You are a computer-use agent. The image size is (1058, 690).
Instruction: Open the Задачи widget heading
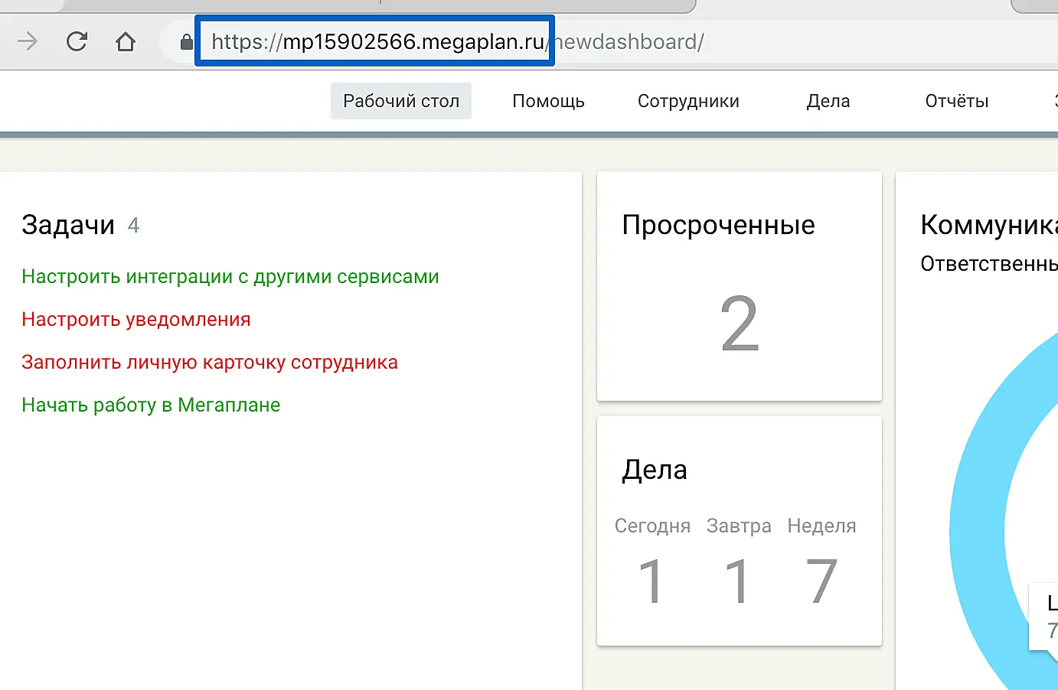68,225
